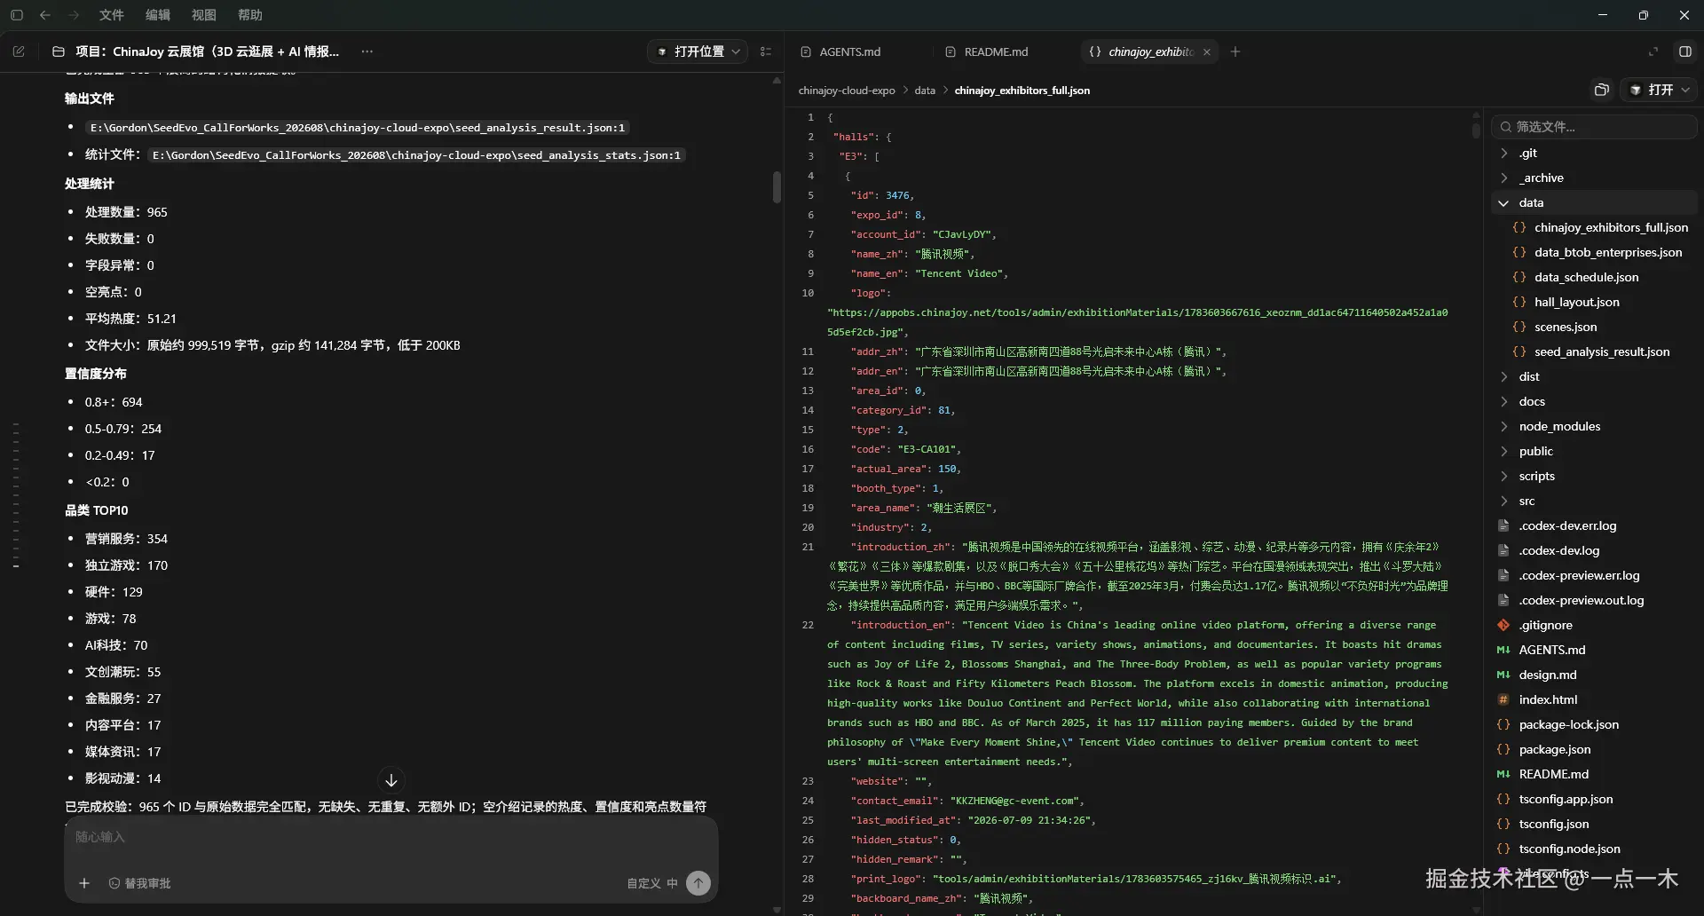This screenshot has height=916, width=1704.
Task: Open the seed_analysis_stats.json:1 path link
Action: (416, 155)
